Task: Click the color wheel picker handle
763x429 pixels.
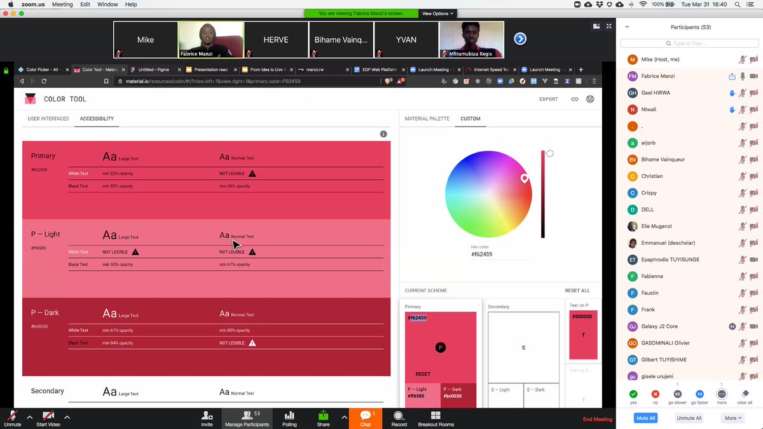Action: [525, 179]
